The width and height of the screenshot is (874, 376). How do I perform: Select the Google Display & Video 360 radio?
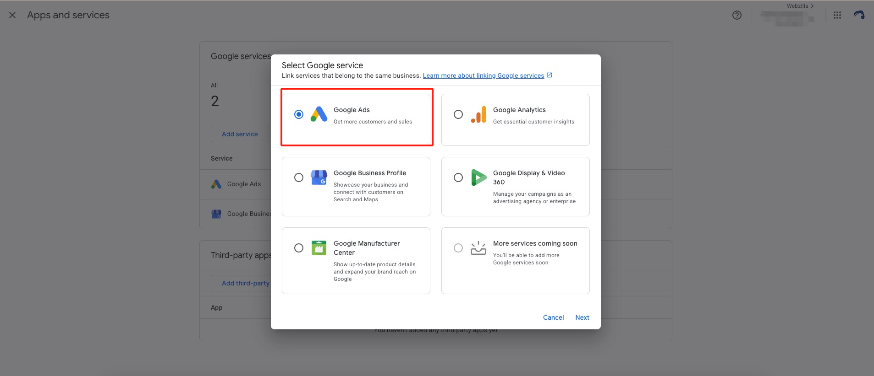pyautogui.click(x=458, y=177)
